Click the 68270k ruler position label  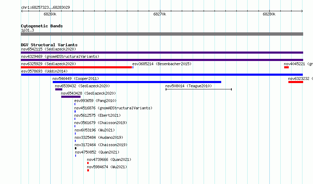pyautogui.click(x=160, y=14)
